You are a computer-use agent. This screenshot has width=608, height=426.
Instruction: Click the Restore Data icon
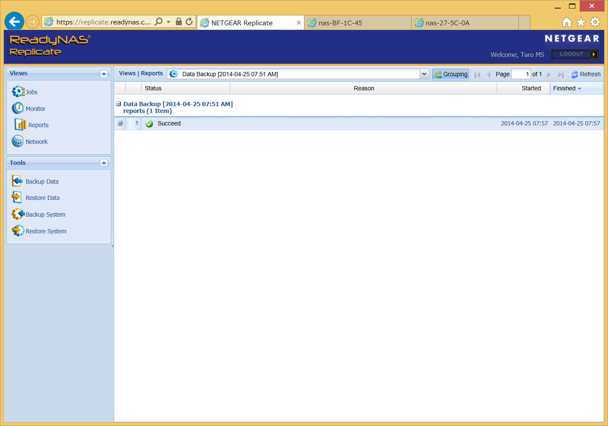(17, 197)
